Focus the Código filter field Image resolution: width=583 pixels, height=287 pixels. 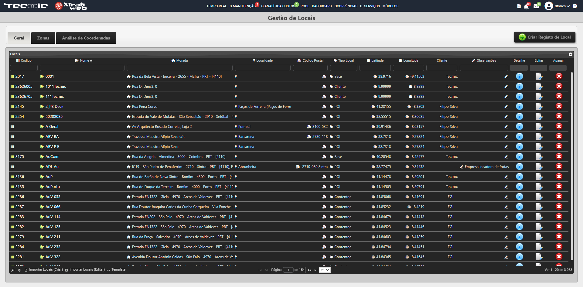24,68
